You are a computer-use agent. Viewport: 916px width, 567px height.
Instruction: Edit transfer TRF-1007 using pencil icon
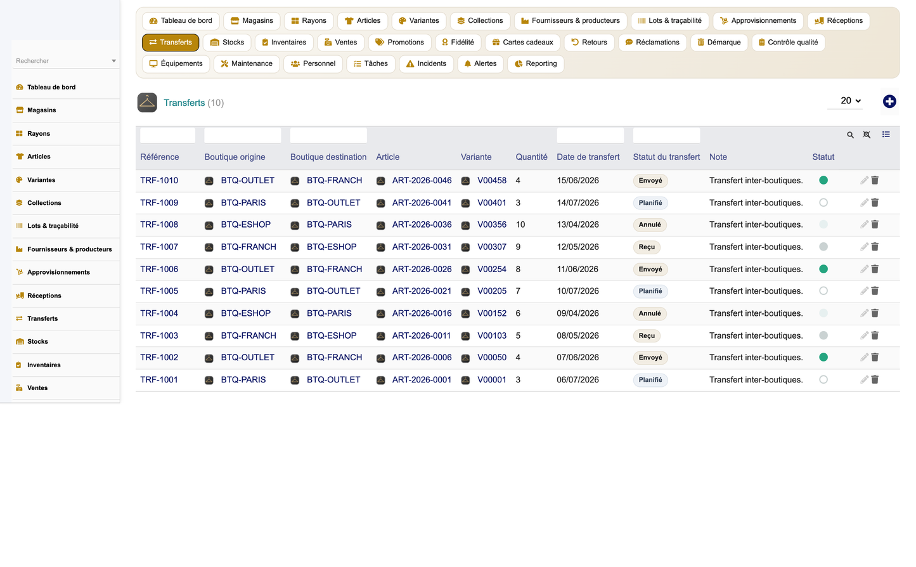click(864, 247)
